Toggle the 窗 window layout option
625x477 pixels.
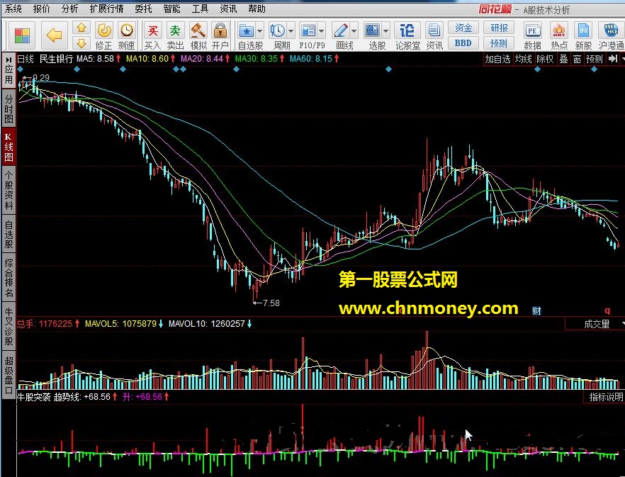click(x=577, y=59)
